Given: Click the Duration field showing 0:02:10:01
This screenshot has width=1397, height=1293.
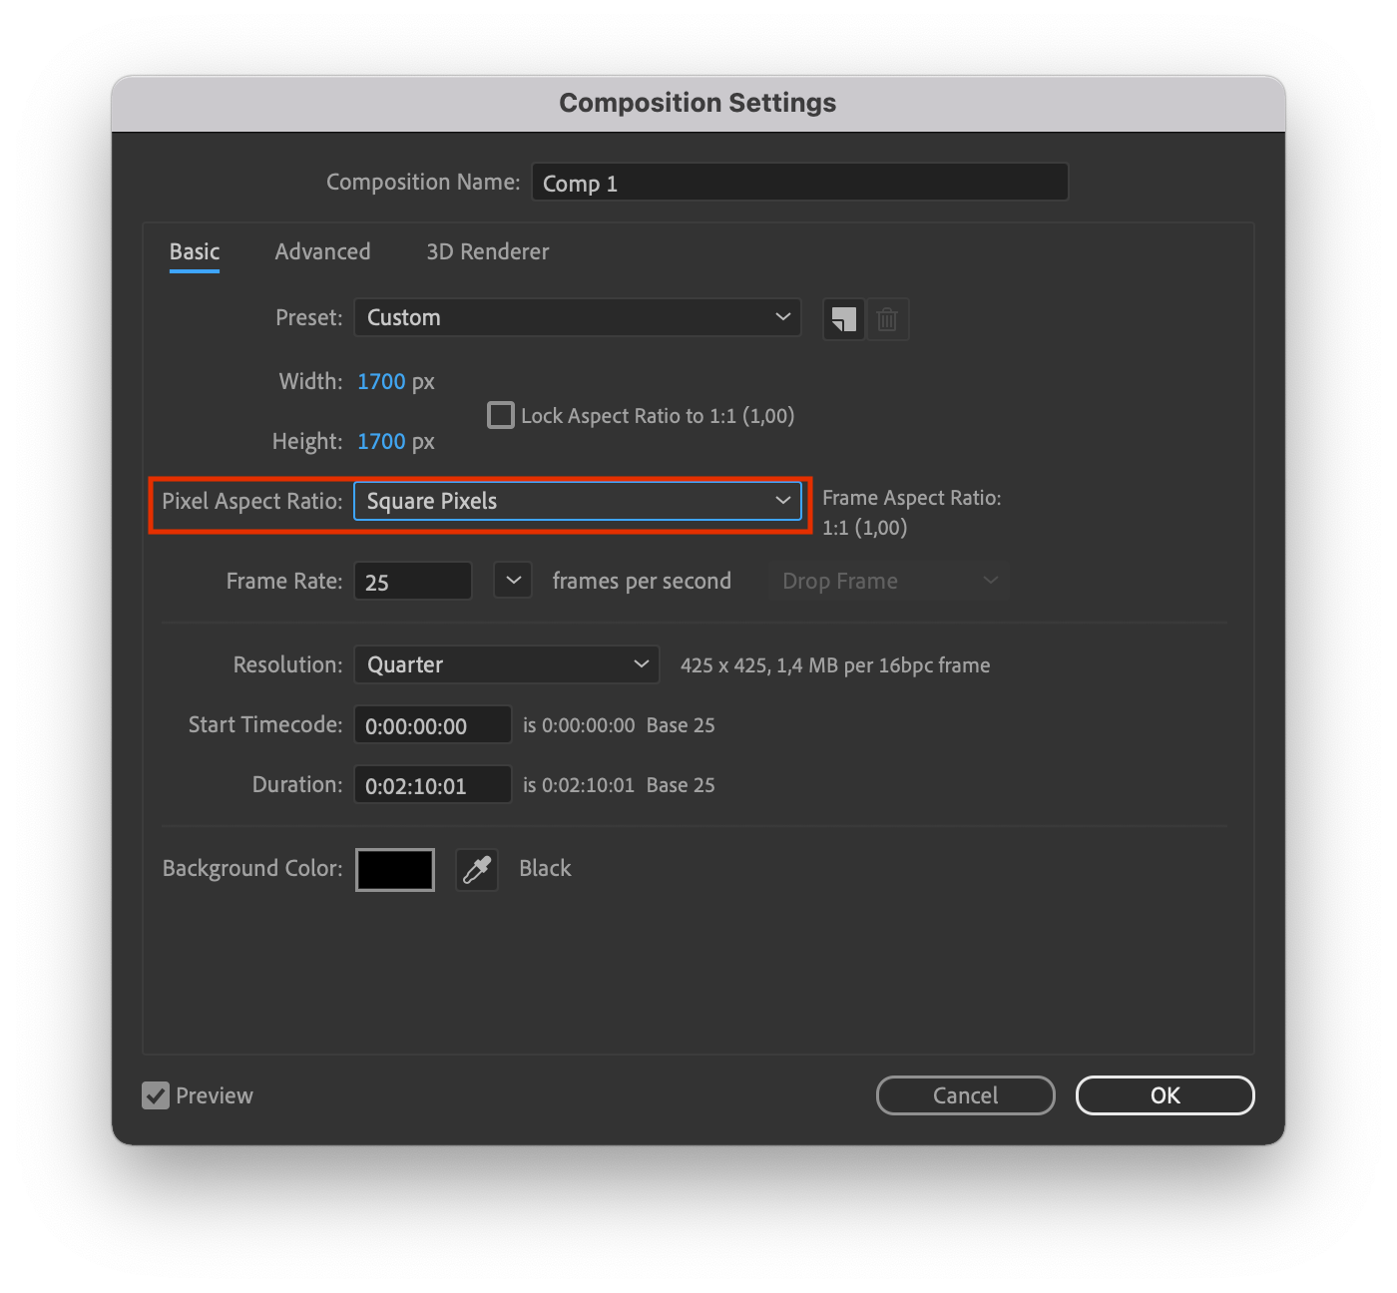Looking at the screenshot, I should point(432,784).
